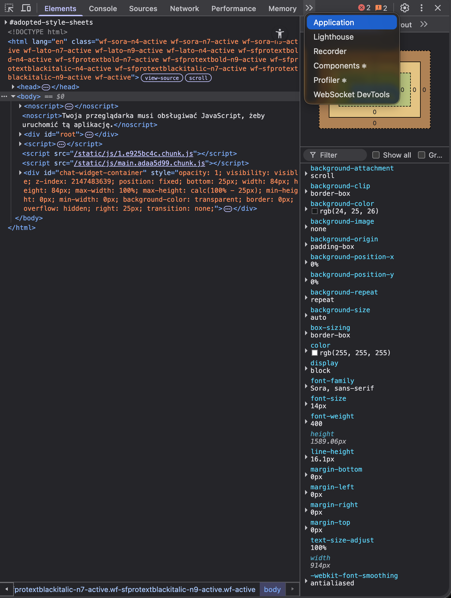Close the DevTools panel

click(x=438, y=8)
